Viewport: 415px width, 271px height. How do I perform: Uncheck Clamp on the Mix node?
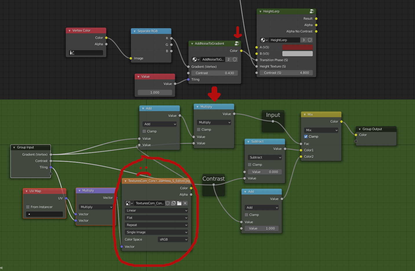306,137
